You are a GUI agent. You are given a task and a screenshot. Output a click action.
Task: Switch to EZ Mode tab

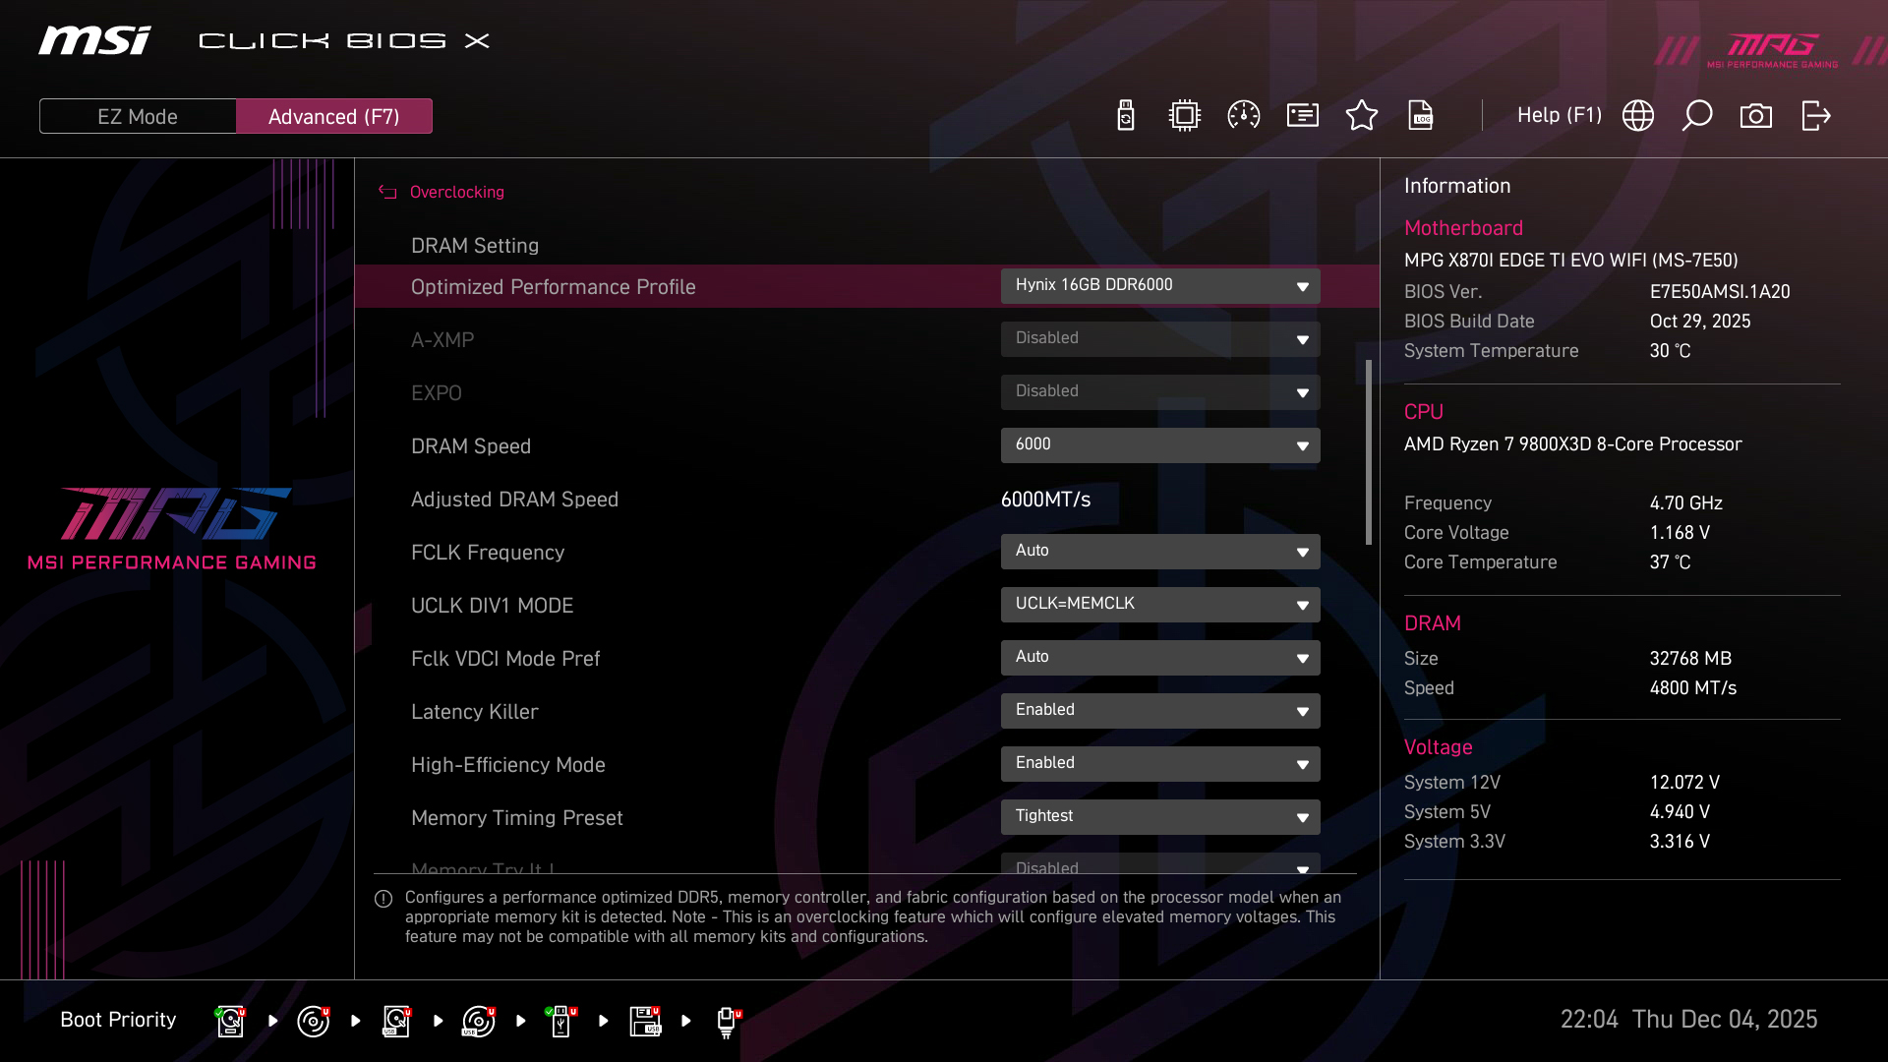pyautogui.click(x=138, y=116)
